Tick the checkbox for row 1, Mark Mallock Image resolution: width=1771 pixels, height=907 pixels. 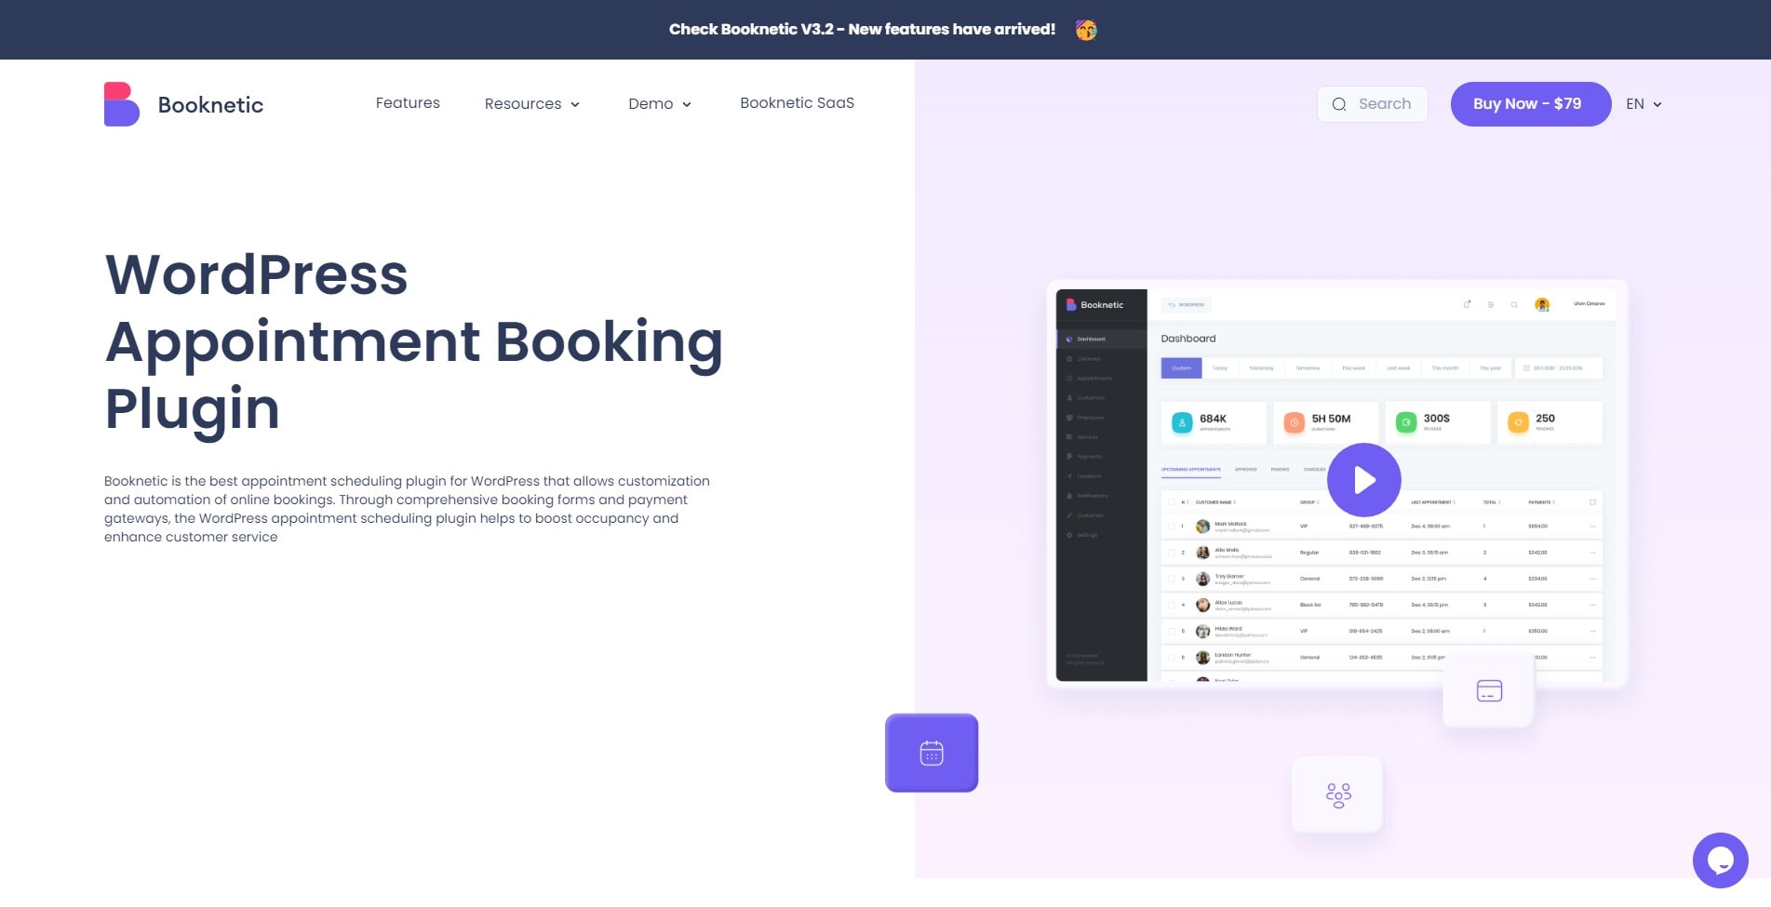(1171, 527)
